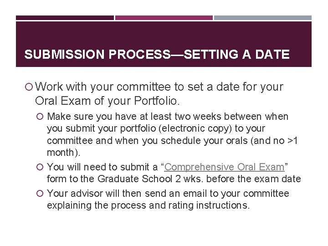Select the "Submission Process—Setting a Date" title

[x=157, y=55]
